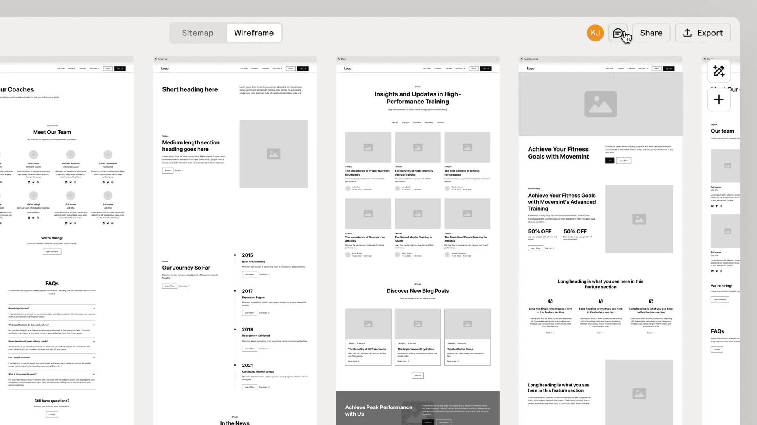Select the Importance of Hydration card image
757x425 pixels.
[418, 324]
